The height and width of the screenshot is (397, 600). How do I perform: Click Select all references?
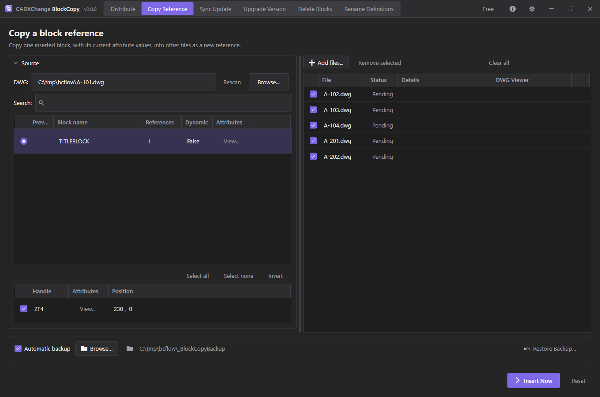[198, 276]
